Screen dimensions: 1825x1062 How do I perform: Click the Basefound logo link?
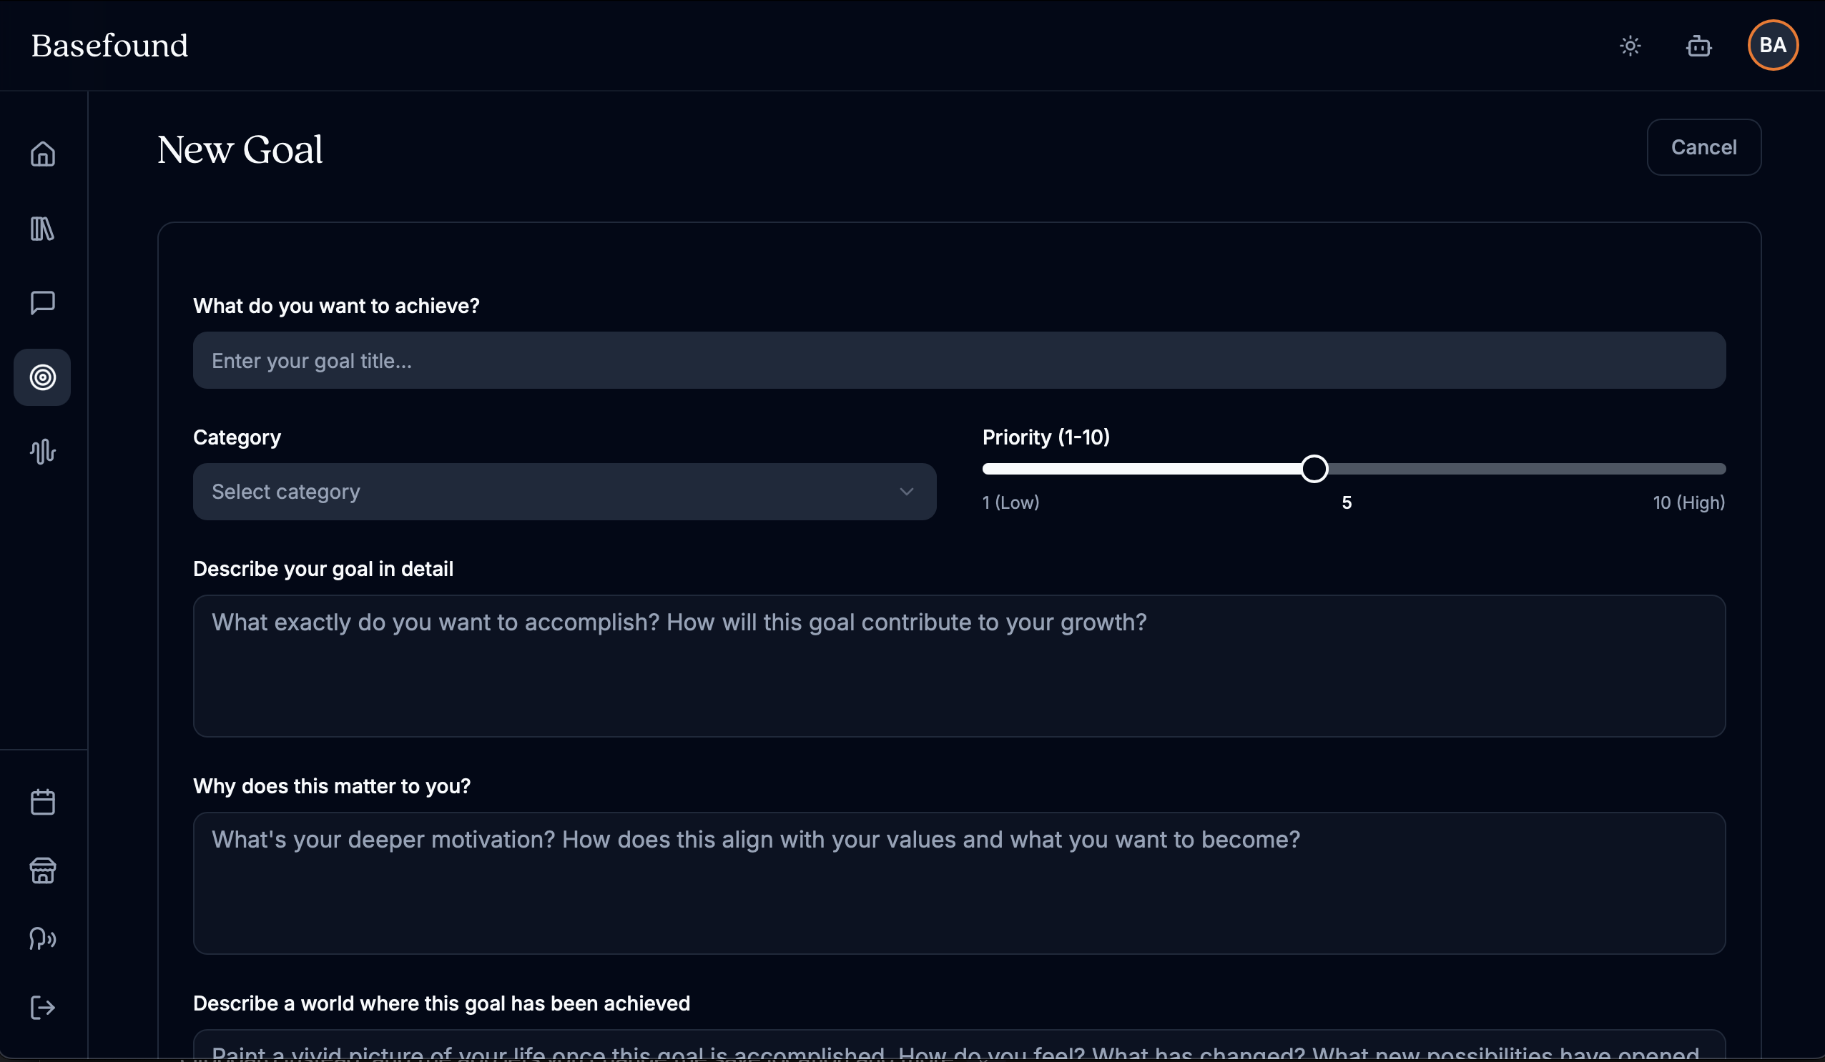pos(109,46)
